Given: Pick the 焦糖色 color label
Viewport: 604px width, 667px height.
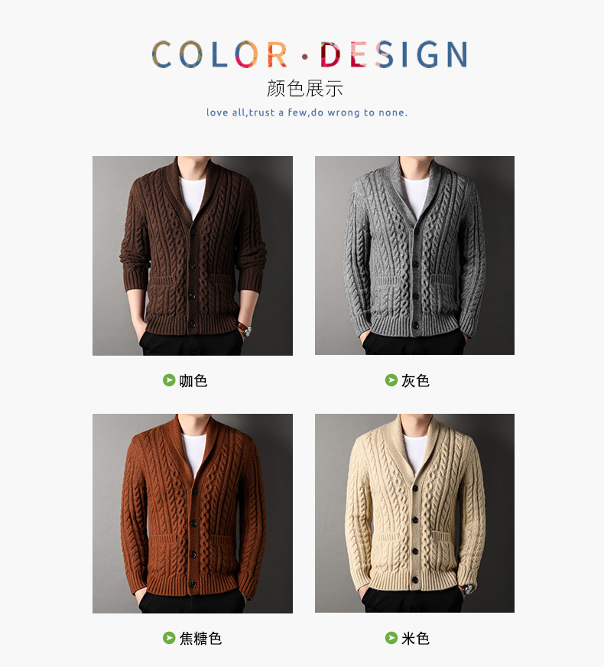Looking at the screenshot, I should tap(200, 638).
